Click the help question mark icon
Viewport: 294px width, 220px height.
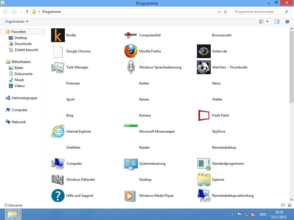pyautogui.click(x=287, y=21)
